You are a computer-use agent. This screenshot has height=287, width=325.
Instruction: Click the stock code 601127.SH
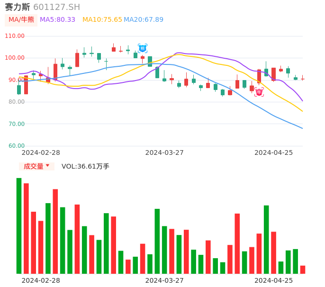pyautogui.click(x=56, y=7)
